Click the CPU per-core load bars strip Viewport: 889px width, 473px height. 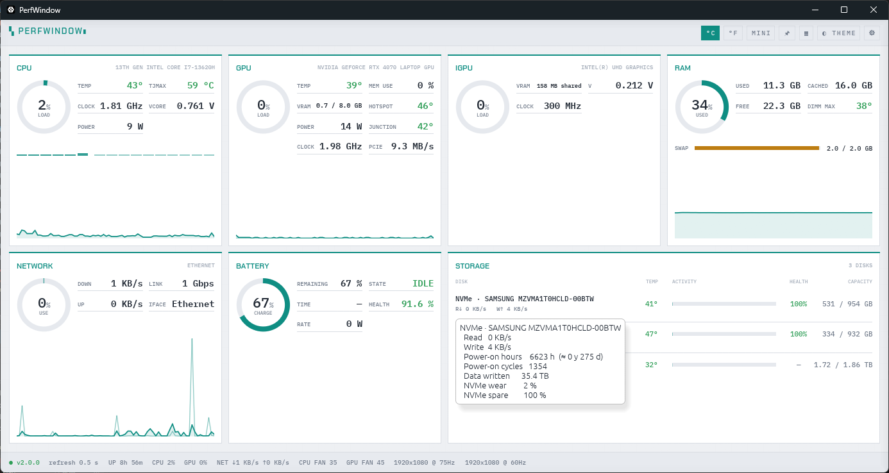[x=115, y=154]
